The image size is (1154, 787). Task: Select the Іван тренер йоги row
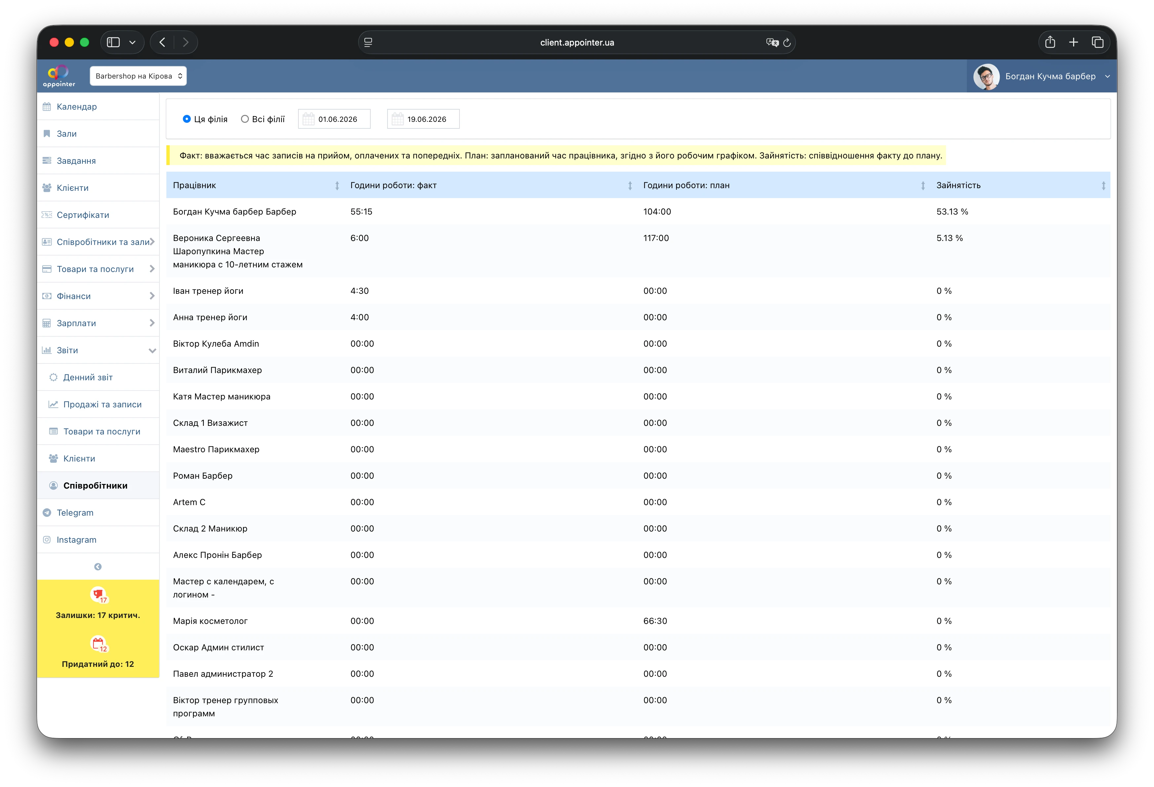(638, 291)
